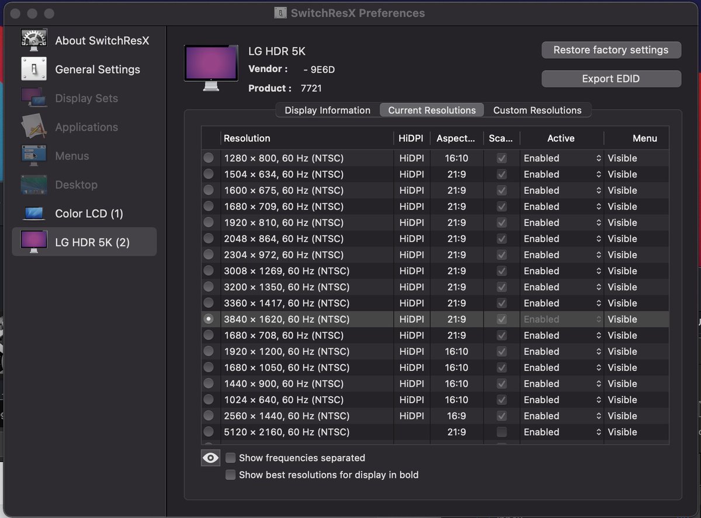Image resolution: width=701 pixels, height=518 pixels.
Task: Click the Desktop sidebar icon
Action: click(33, 185)
